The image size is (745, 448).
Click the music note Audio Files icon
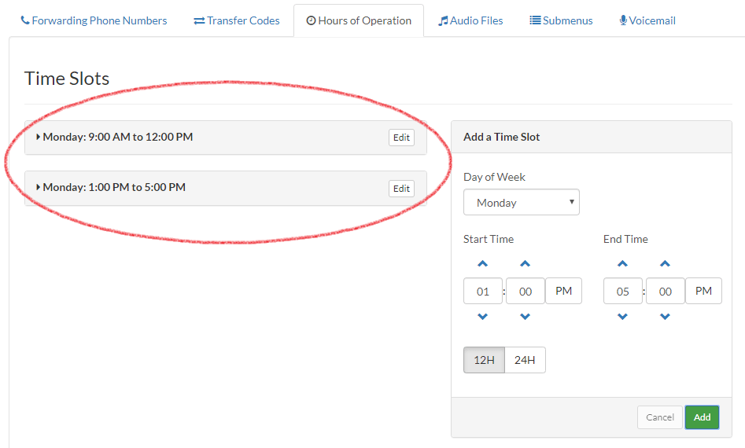[x=443, y=21]
